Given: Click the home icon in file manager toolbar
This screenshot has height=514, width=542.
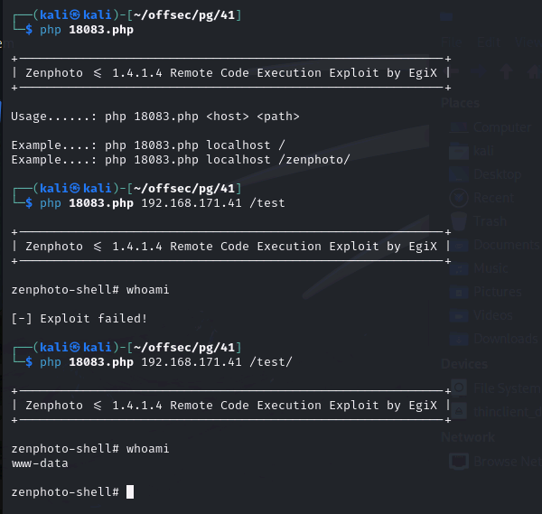Looking at the screenshot, I should tap(534, 72).
